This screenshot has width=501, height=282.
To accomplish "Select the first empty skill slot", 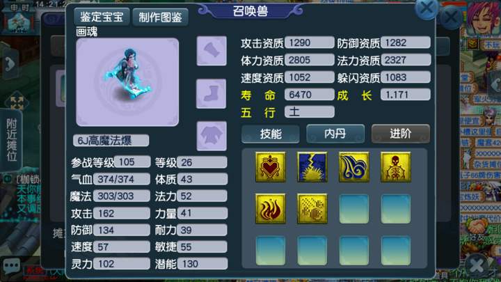I will (x=354, y=209).
